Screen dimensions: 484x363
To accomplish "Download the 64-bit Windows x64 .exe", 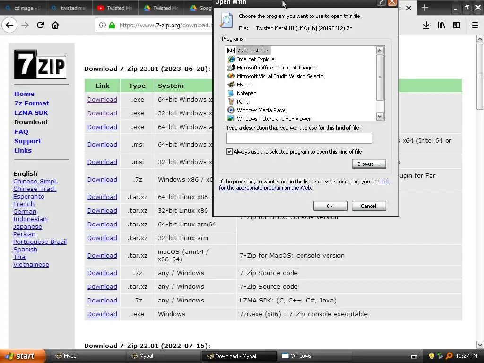I will point(102,99).
